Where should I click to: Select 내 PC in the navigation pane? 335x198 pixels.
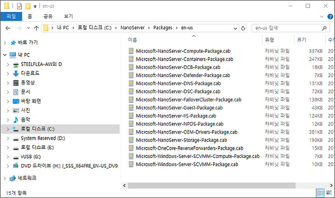point(24,55)
